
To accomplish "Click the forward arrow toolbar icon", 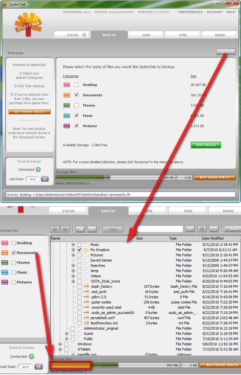I will point(65,229).
